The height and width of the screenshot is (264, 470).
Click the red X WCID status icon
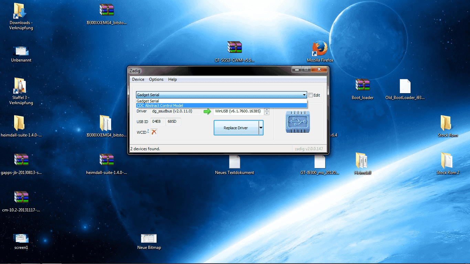(154, 132)
